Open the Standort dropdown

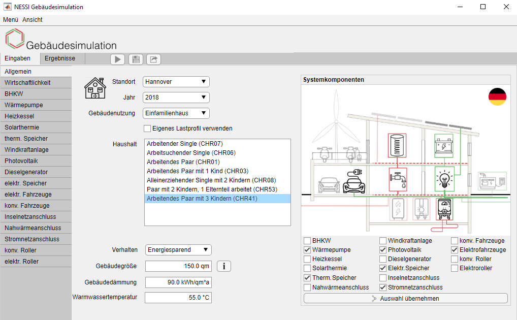pos(176,82)
